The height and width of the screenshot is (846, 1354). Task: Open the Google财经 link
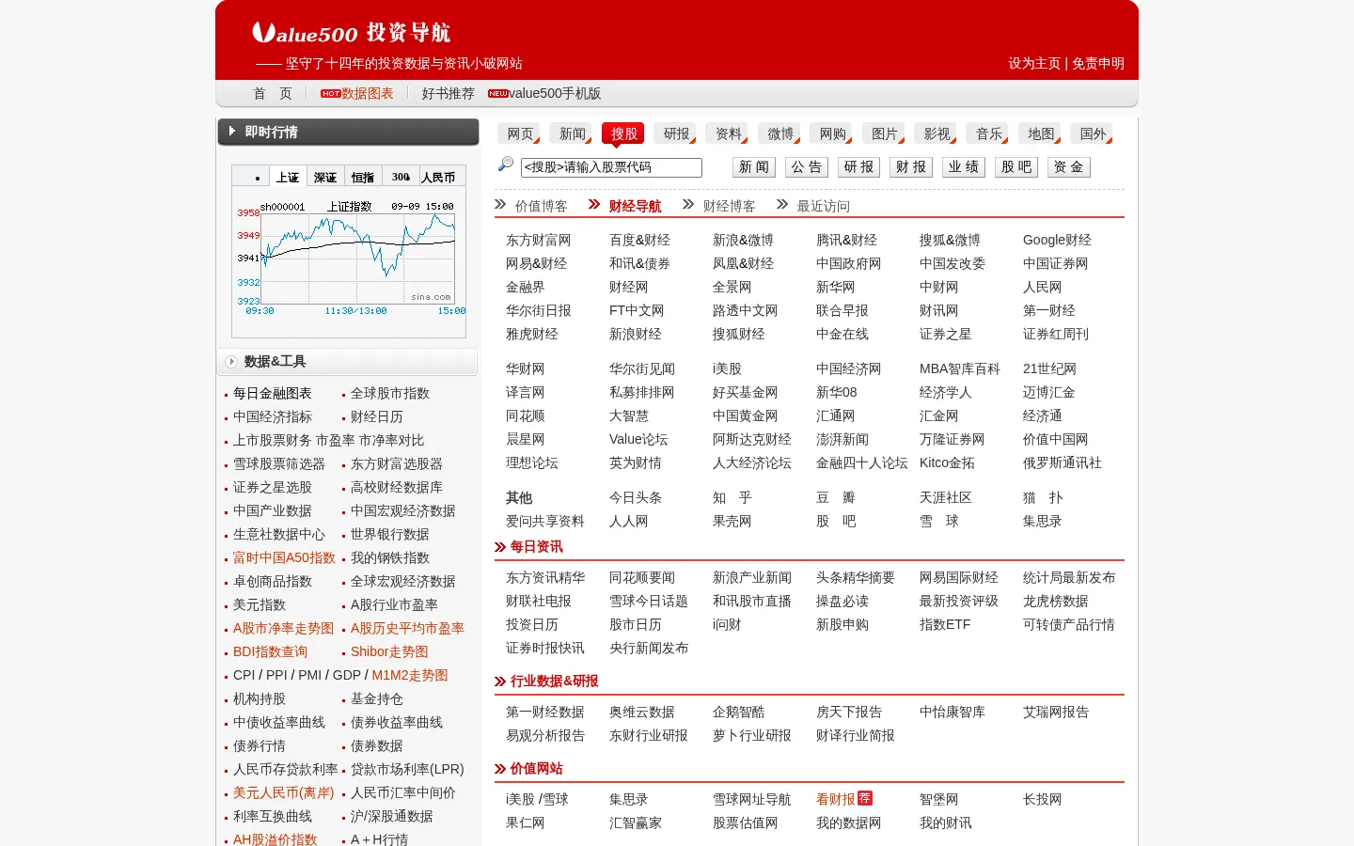[1057, 240]
